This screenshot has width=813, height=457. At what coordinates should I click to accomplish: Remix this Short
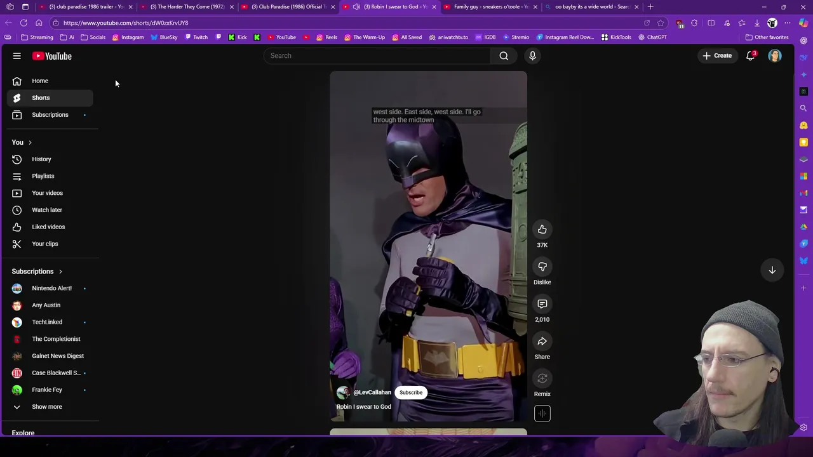point(542,379)
